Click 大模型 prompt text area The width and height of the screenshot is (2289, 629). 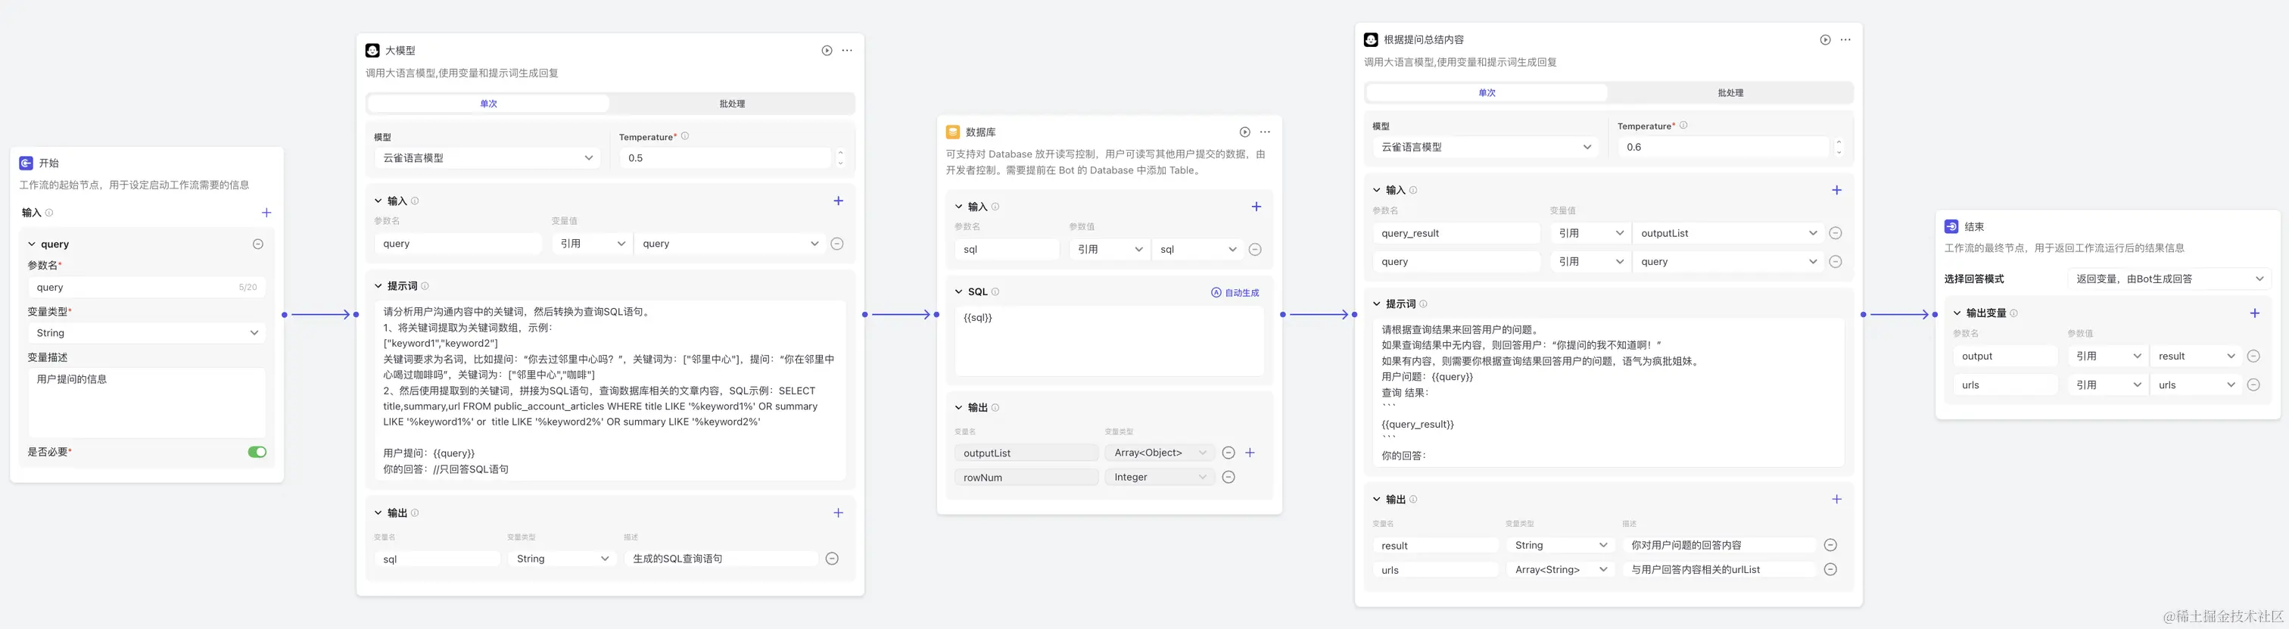[609, 390]
